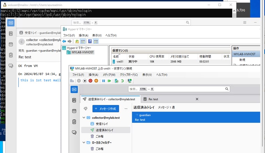This screenshot has width=265, height=153.
Task: Select the 送信済みトレイ folder in the folder tree
Action: tap(106, 130)
